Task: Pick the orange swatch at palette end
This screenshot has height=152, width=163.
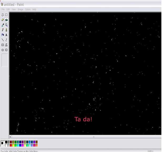Action: tap(37, 145)
